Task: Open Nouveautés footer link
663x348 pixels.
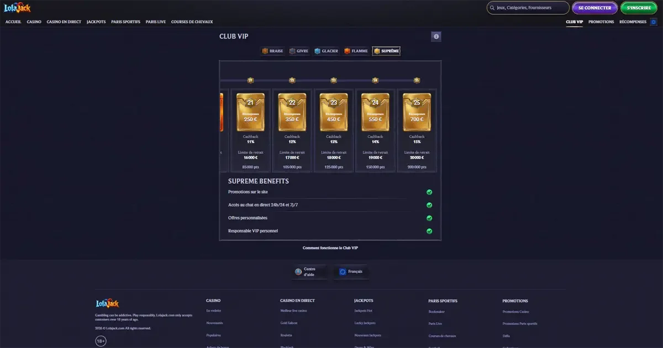Action: click(214, 323)
